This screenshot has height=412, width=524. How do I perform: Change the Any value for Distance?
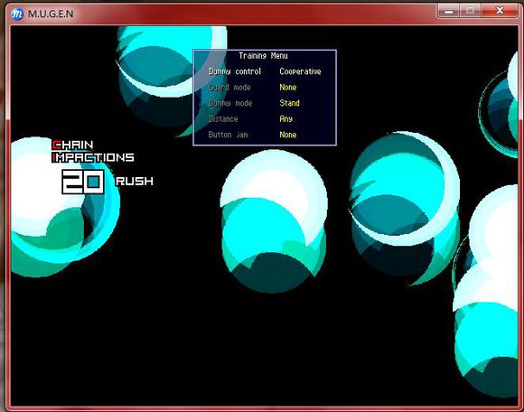[286, 119]
